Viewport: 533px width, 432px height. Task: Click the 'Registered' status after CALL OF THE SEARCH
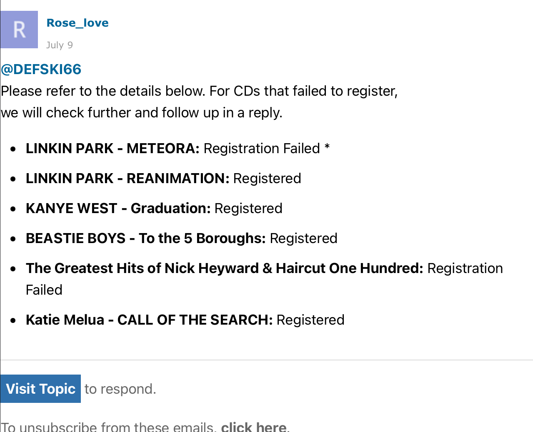310,320
